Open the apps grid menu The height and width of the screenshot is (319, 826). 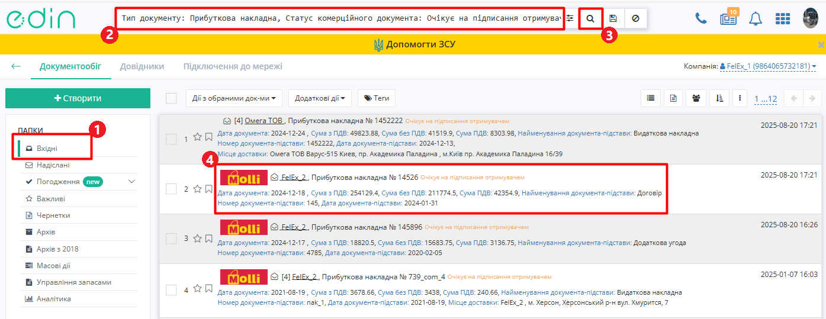(x=783, y=18)
